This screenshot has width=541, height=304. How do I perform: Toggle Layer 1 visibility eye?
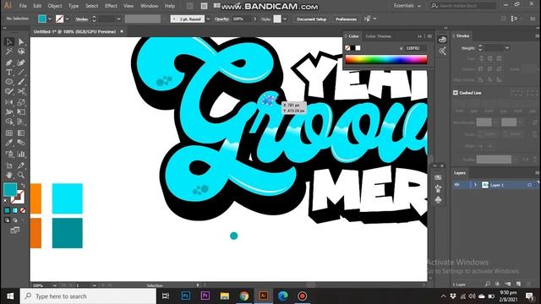click(x=456, y=185)
